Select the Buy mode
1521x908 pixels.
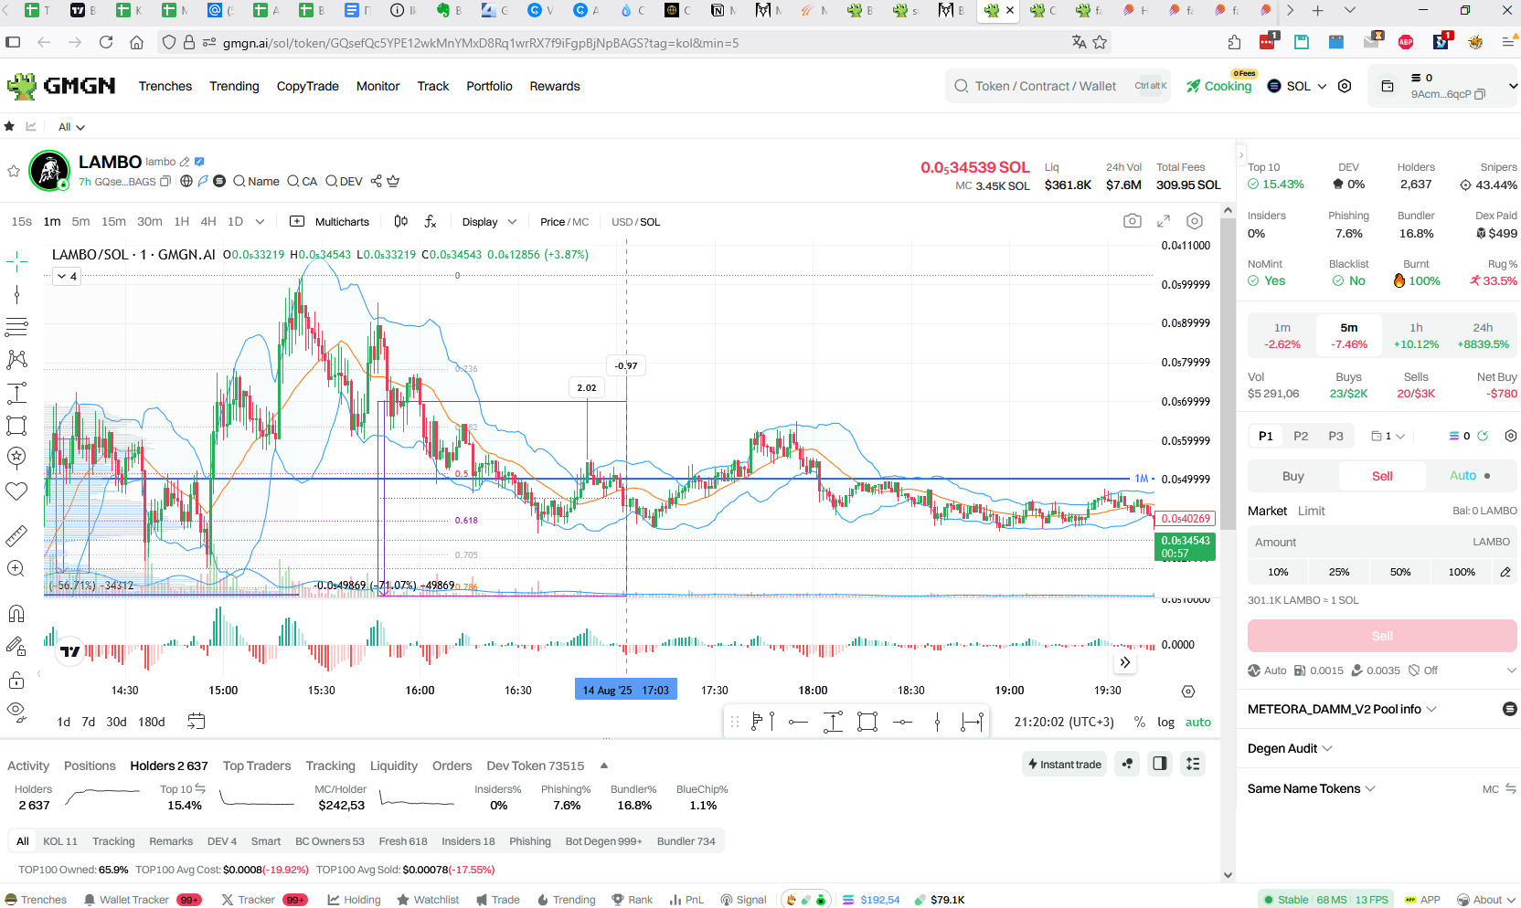1293,476
